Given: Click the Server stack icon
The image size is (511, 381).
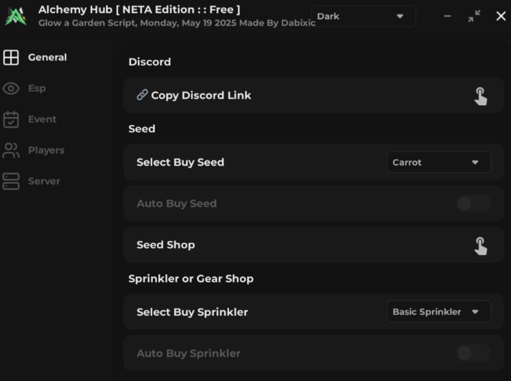Looking at the screenshot, I should click(x=11, y=181).
